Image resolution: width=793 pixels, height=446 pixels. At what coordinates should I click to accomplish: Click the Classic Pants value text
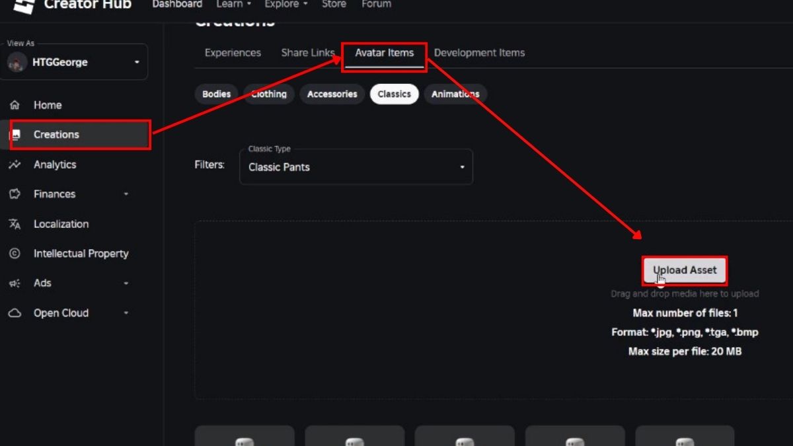pos(279,167)
